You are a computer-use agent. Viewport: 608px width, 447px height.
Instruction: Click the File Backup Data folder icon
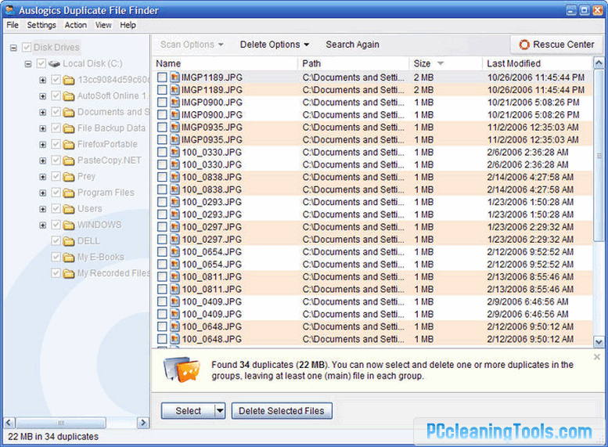tap(69, 128)
